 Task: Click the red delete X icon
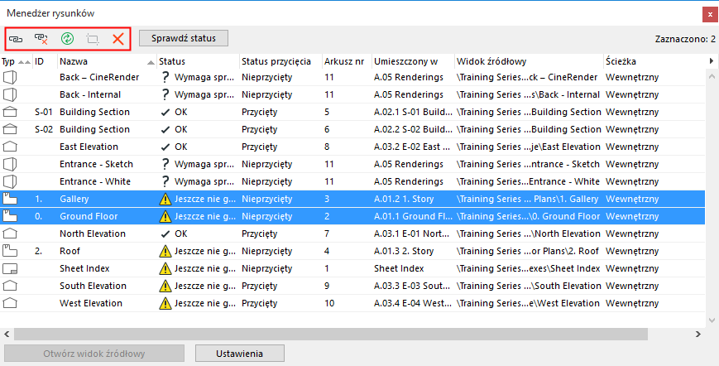coord(118,38)
